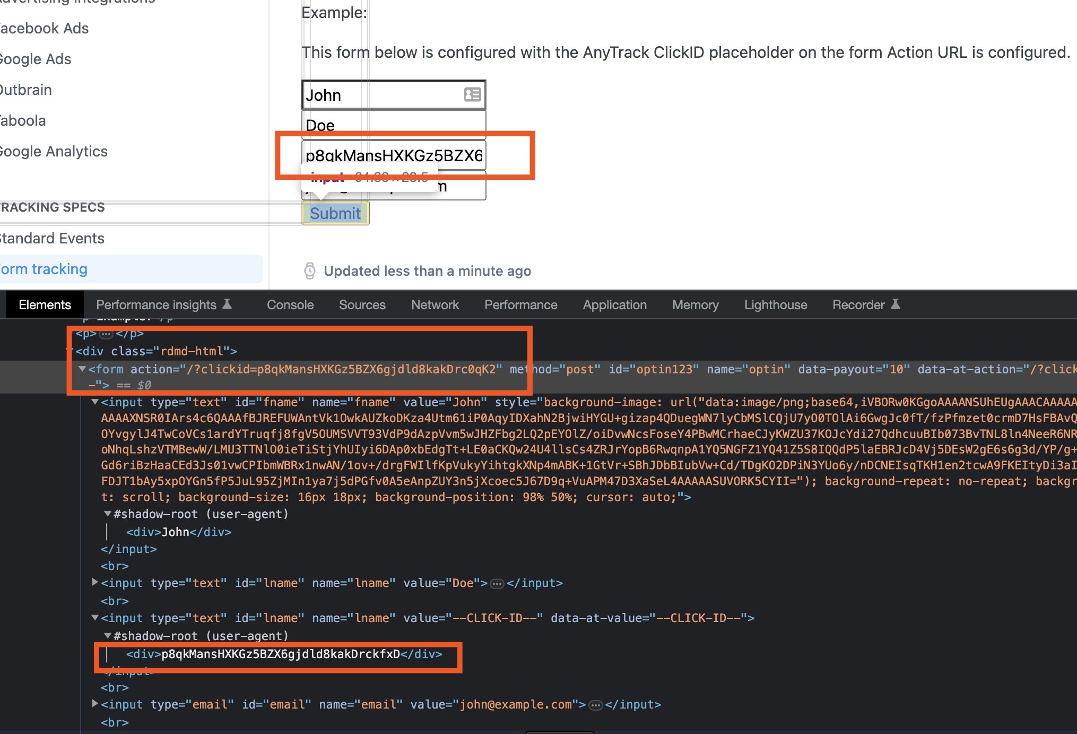Click the click ID field starting p8qkMans
1077x734 pixels.
point(394,155)
